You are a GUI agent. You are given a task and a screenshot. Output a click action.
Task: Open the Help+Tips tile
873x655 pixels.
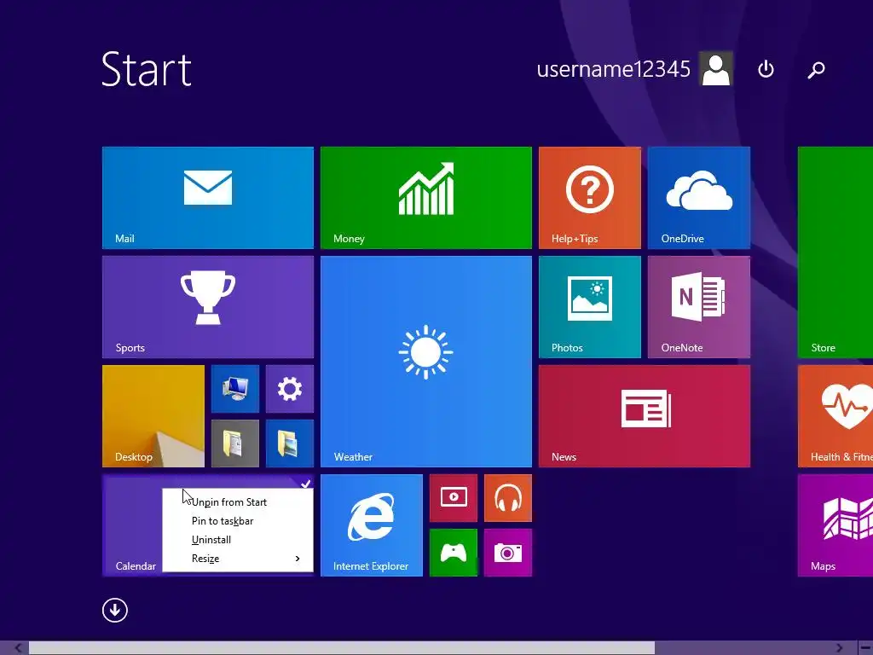tap(590, 198)
